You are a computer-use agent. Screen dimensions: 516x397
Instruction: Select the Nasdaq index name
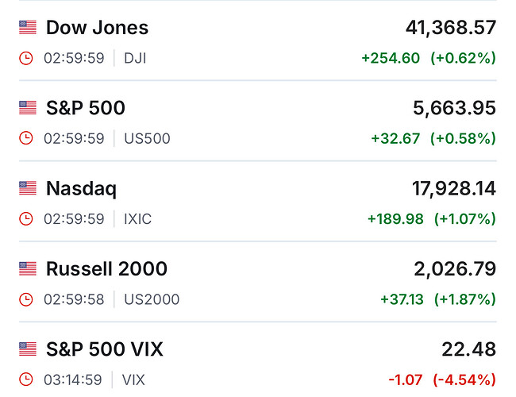(x=81, y=188)
